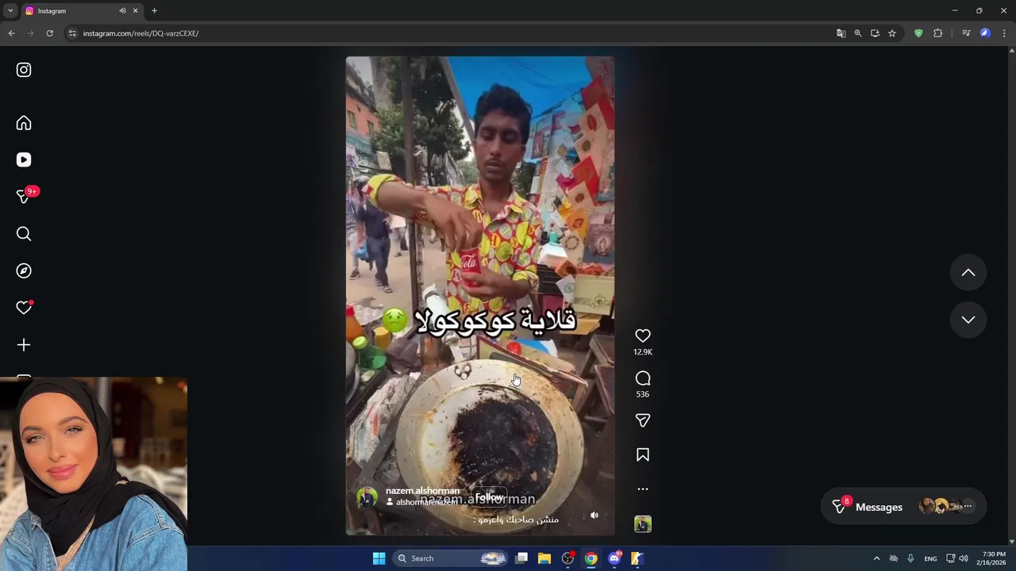Open the Reels section in the sidebar
This screenshot has width=1016, height=571.
click(x=24, y=159)
